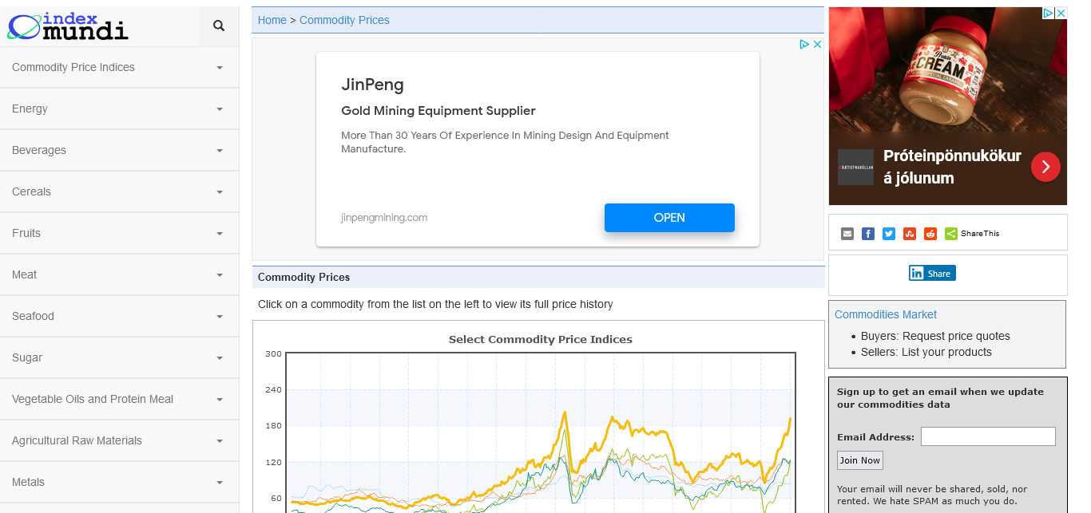
Task: Share on Reddit icon
Action: click(x=930, y=234)
